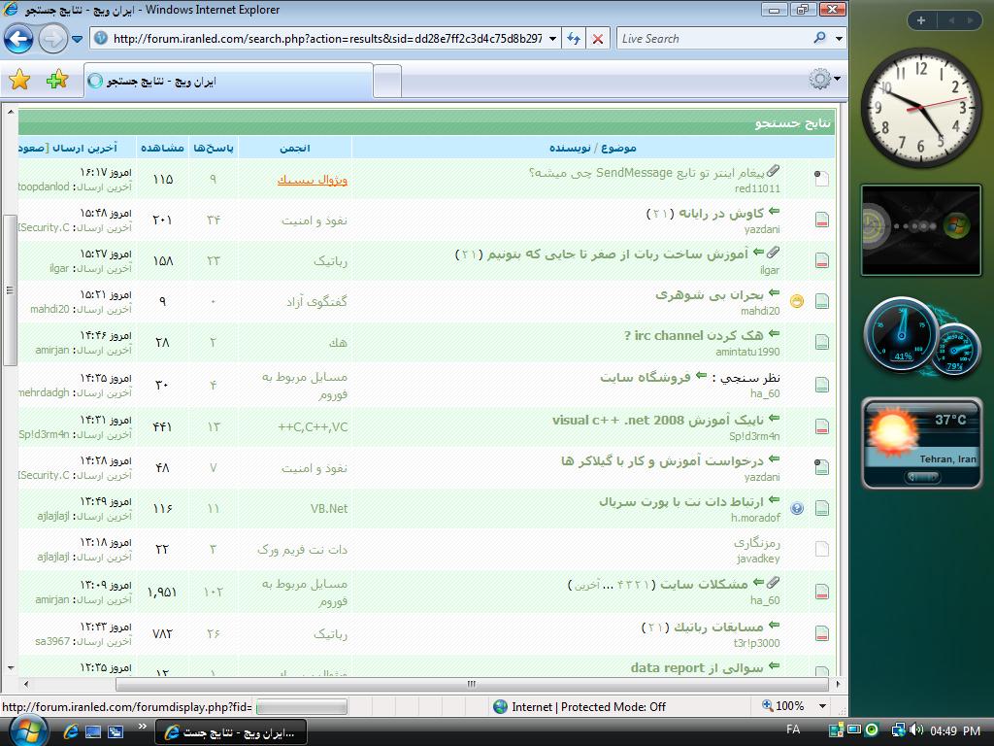
Task: Click the Add to Favorites icon
Action: (56, 81)
